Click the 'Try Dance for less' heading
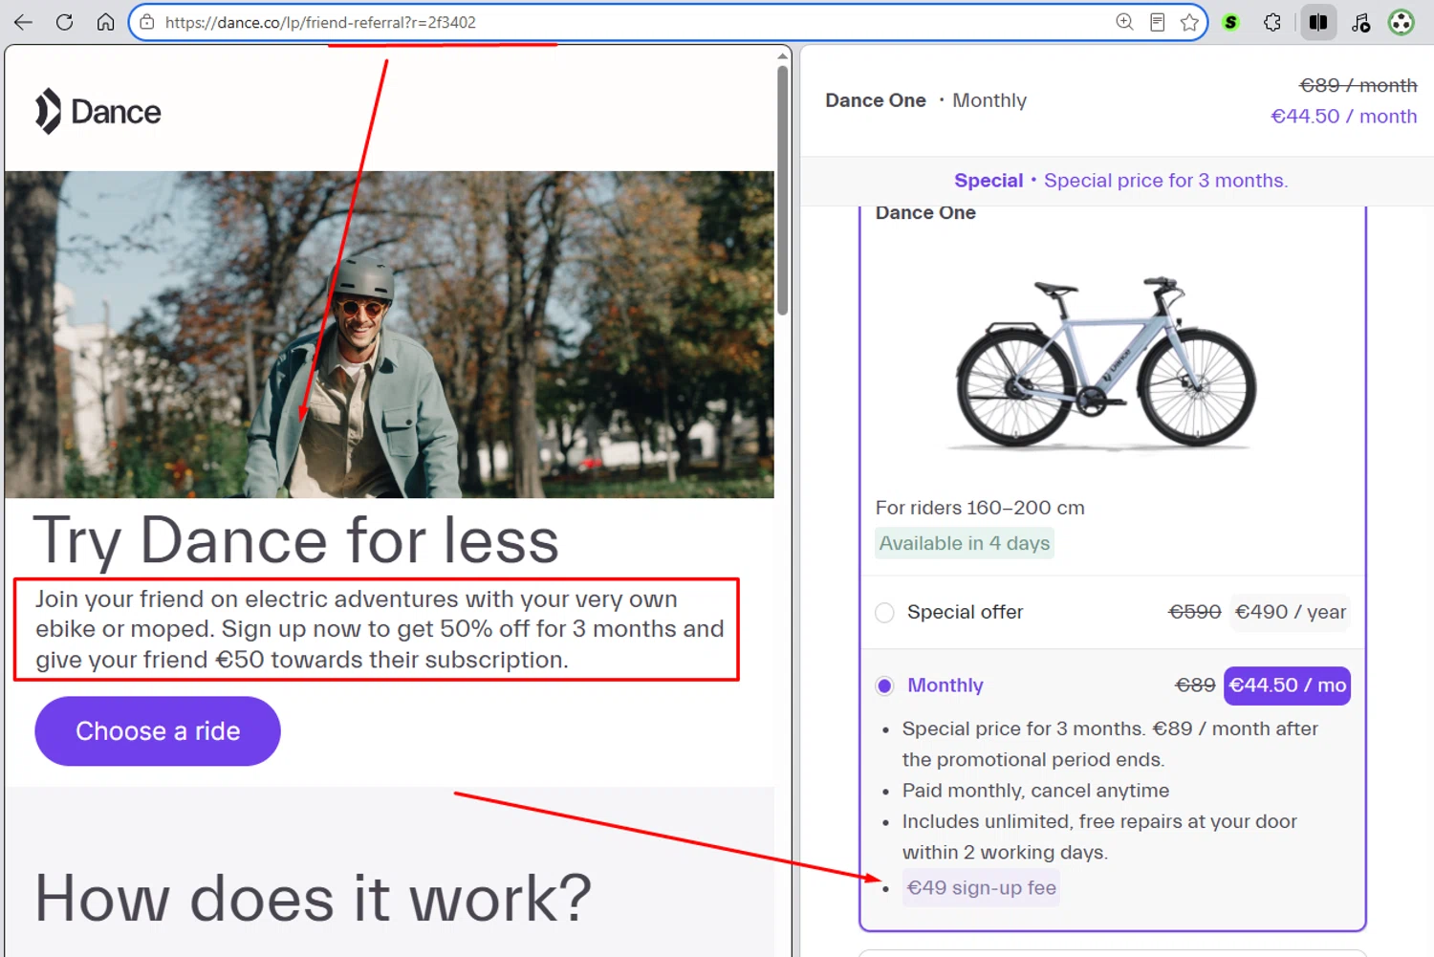 [x=295, y=540]
